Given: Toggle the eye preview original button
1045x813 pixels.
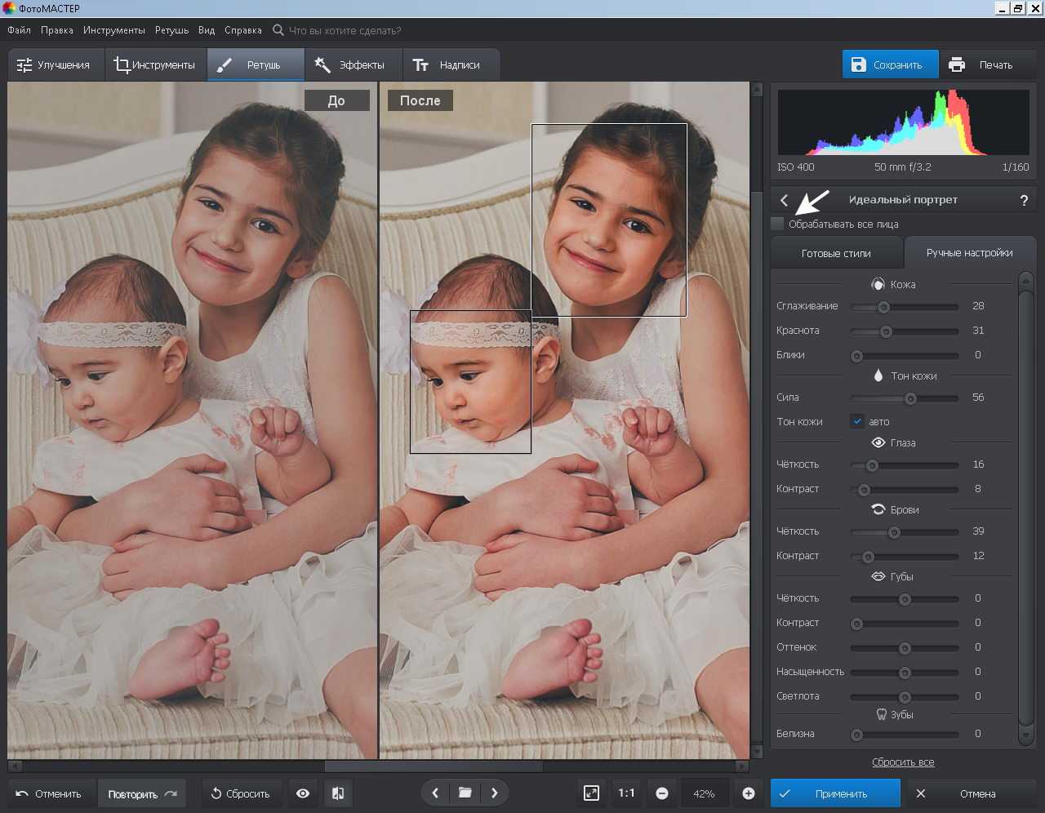Looking at the screenshot, I should point(303,793).
